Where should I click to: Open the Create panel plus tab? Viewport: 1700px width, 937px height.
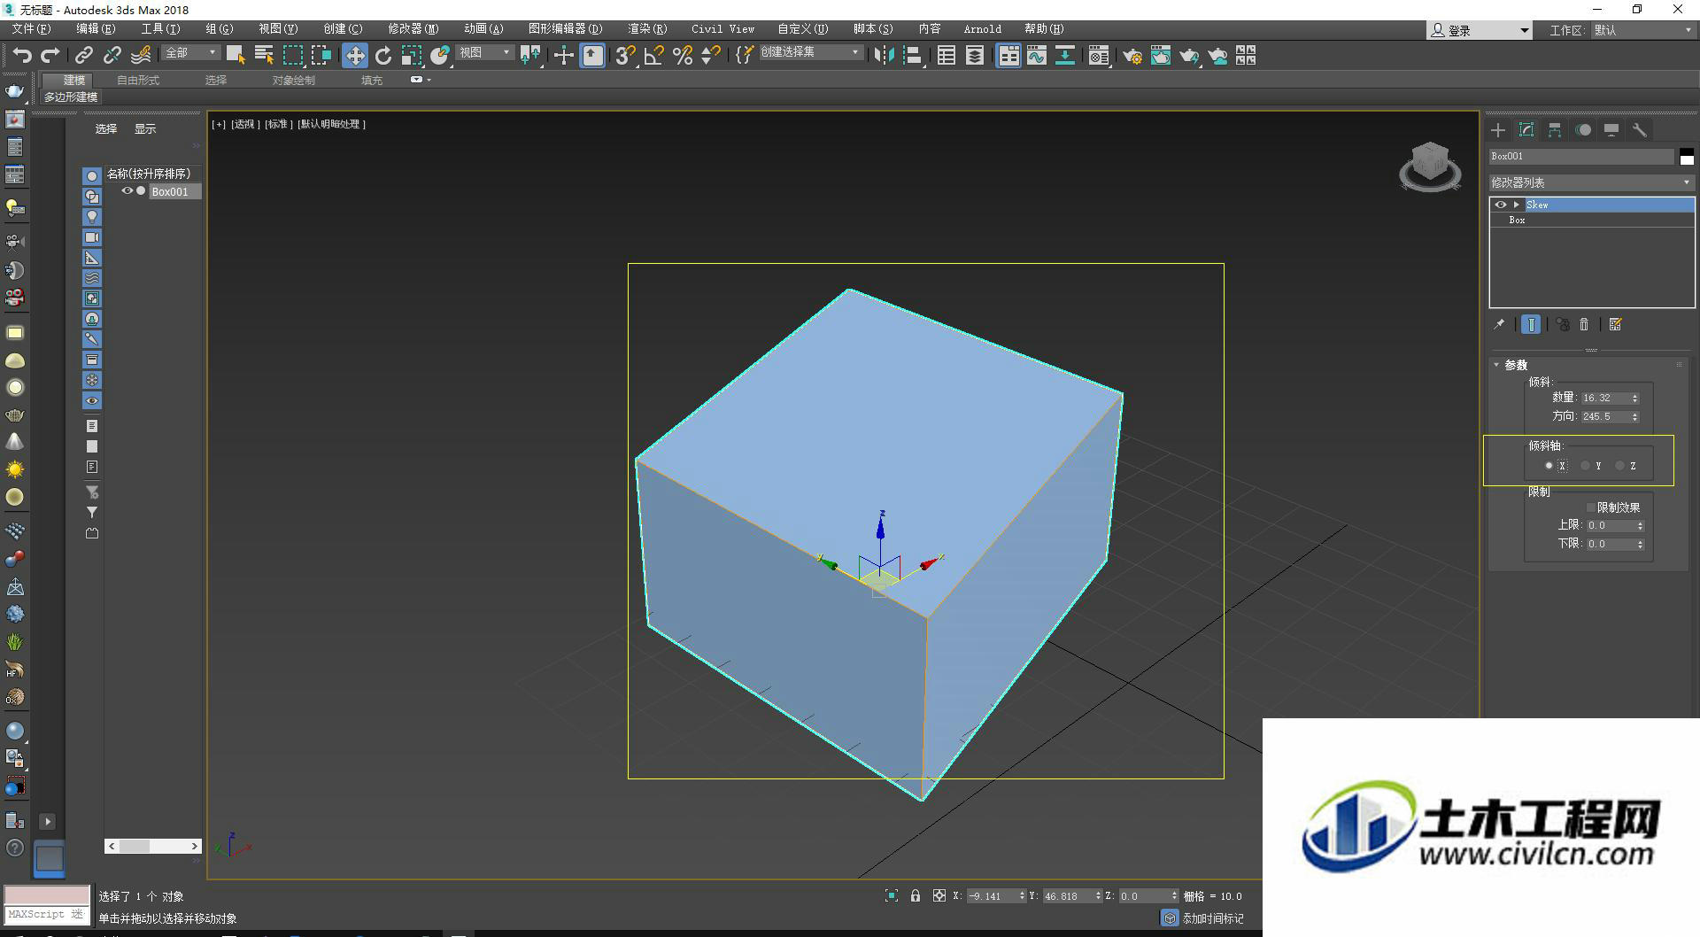1498,130
